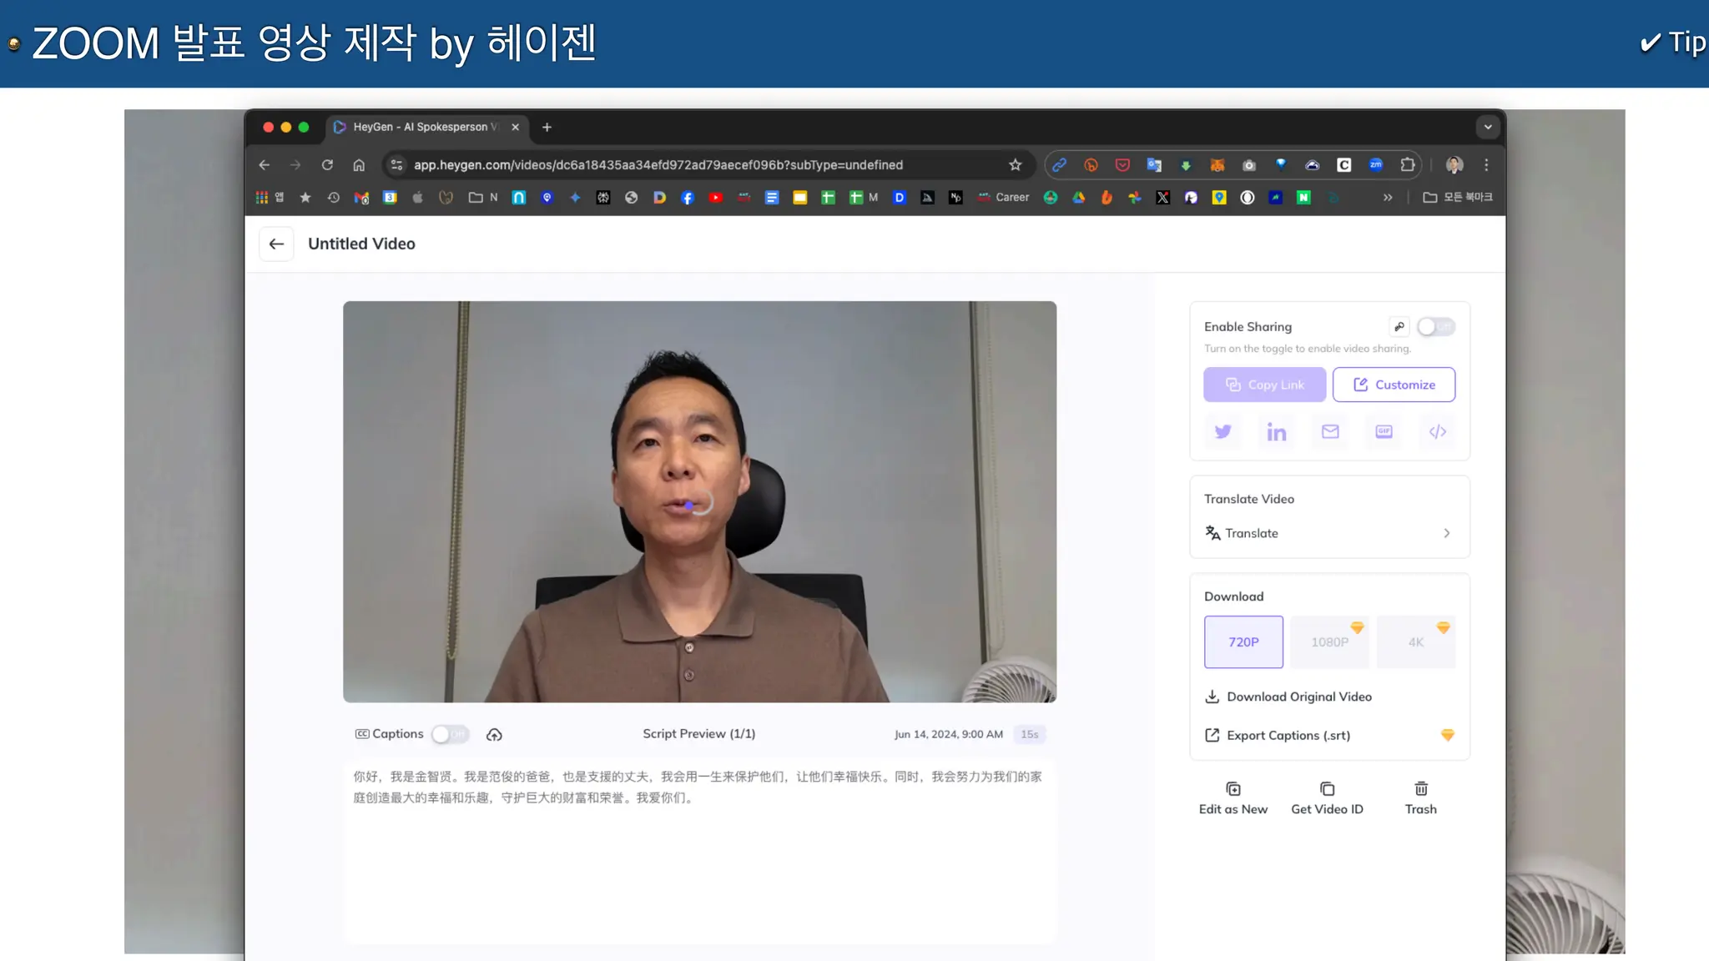
Task: Play the video preview
Action: tap(699, 501)
